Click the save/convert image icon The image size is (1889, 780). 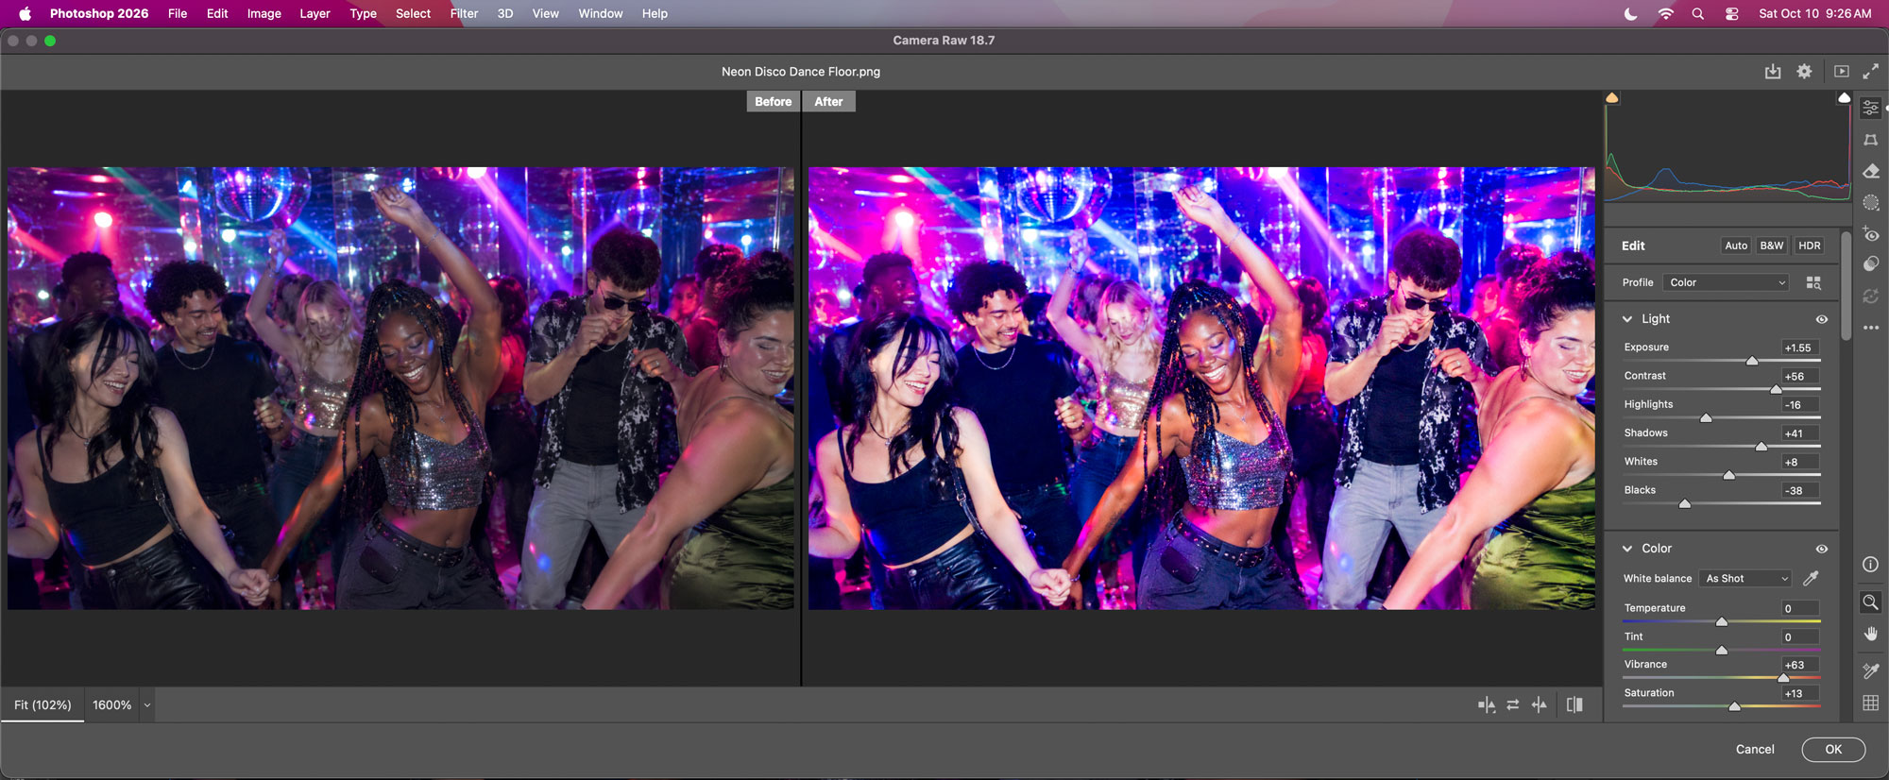pyautogui.click(x=1773, y=72)
